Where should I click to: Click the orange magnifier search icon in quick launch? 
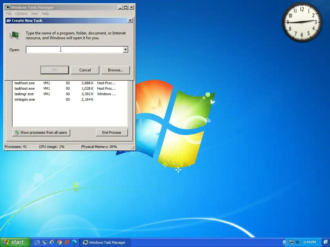pos(67,242)
